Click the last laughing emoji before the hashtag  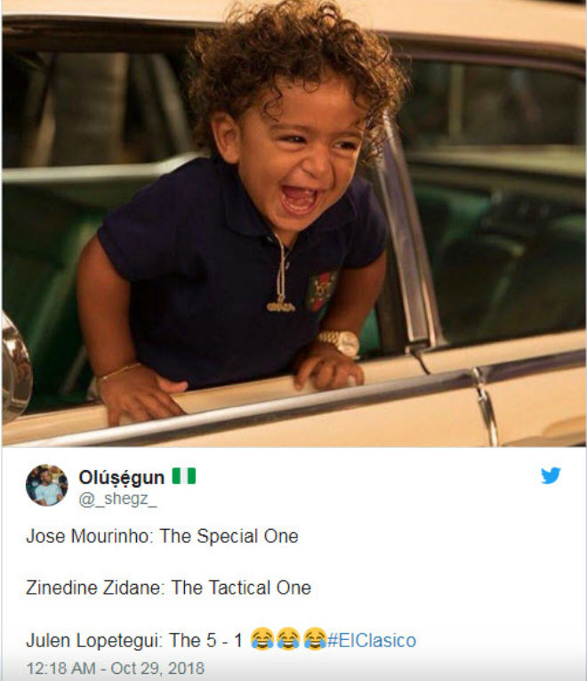315,638
